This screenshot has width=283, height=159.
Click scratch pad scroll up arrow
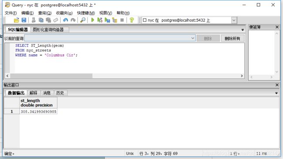pyautogui.click(x=276, y=33)
